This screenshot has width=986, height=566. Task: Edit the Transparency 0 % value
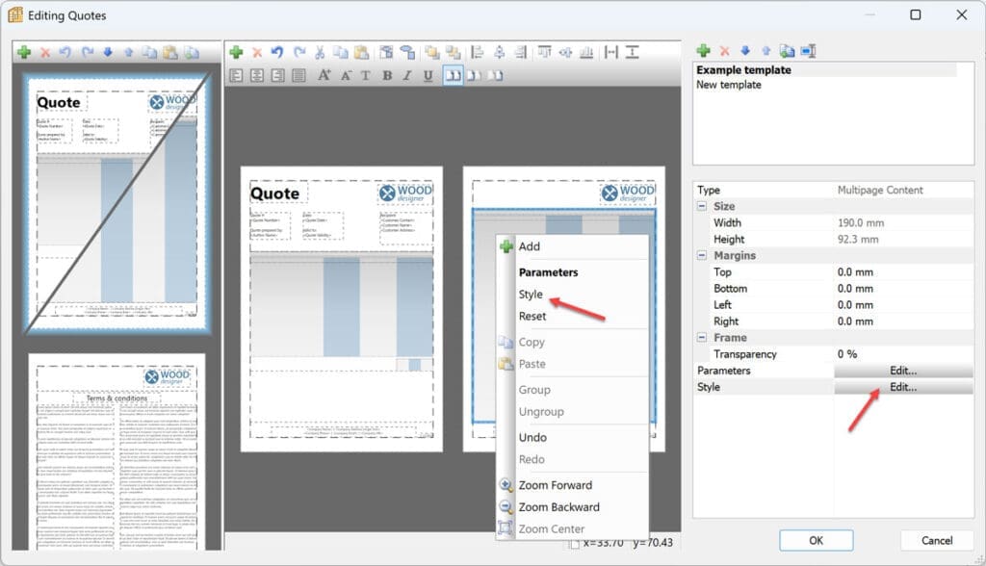(903, 354)
